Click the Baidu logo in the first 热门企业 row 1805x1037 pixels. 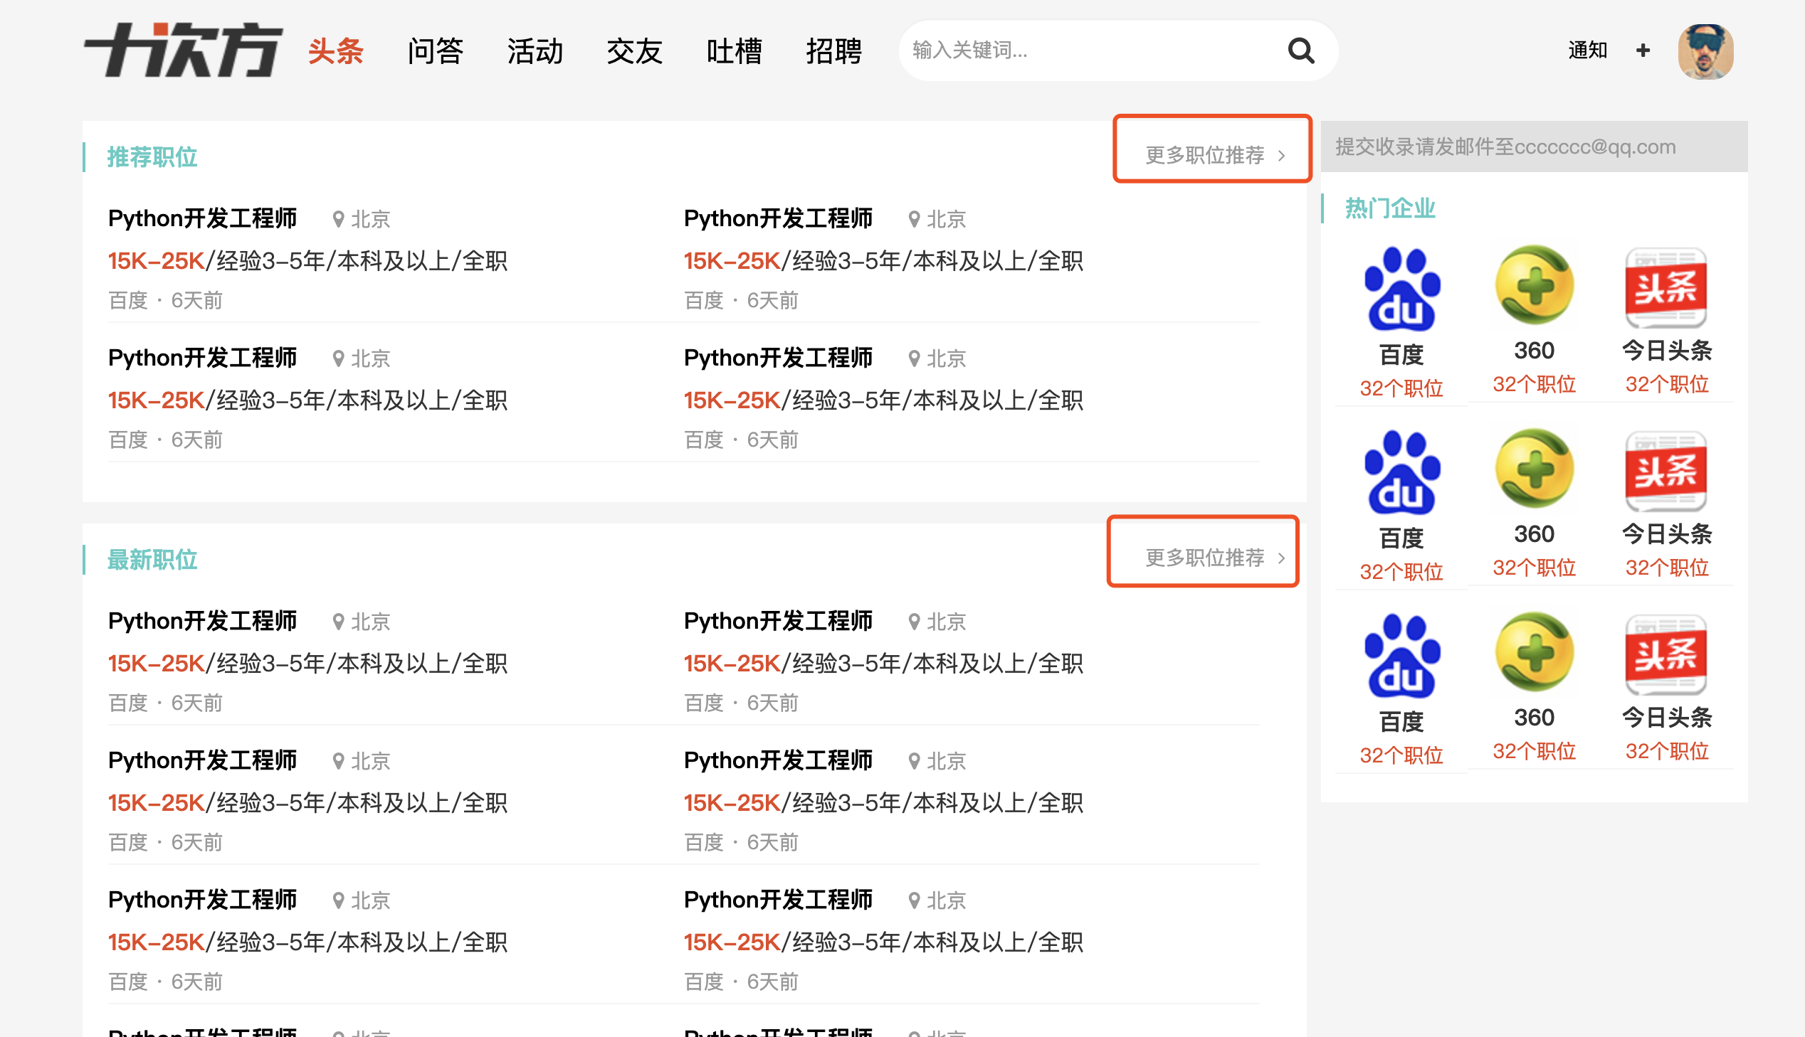[x=1401, y=289]
